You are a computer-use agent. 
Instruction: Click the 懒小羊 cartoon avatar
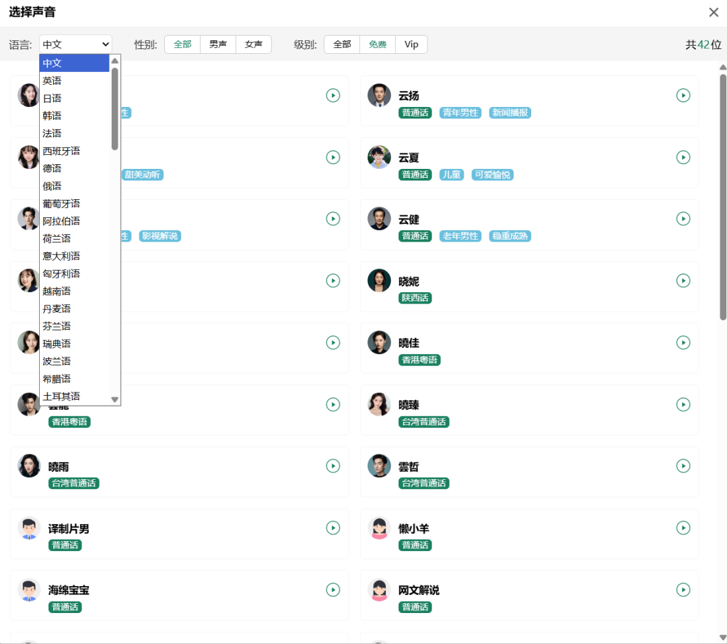pyautogui.click(x=379, y=528)
